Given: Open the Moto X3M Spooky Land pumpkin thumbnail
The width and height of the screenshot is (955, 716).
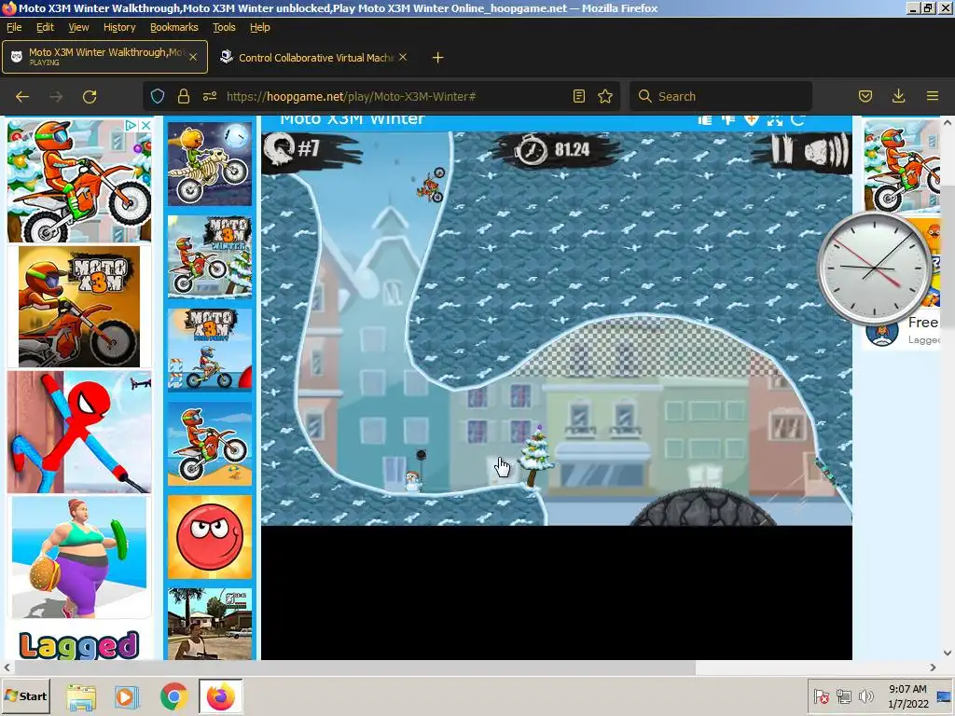Looking at the screenshot, I should [210, 164].
